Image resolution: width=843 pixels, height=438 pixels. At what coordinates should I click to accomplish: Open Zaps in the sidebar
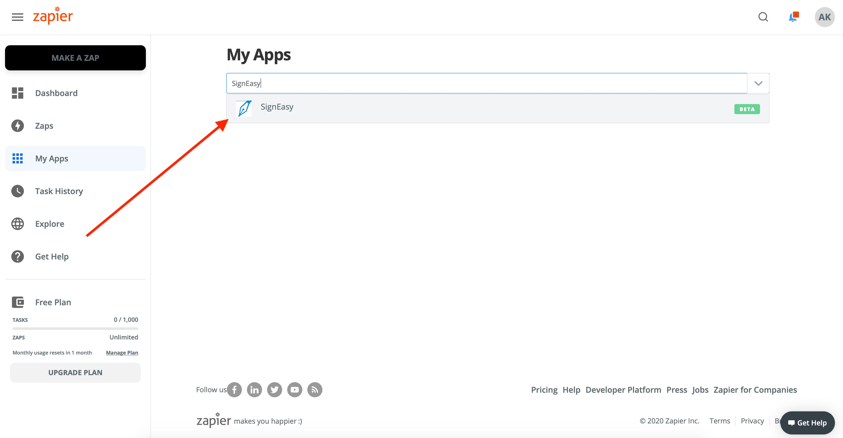[75, 126]
